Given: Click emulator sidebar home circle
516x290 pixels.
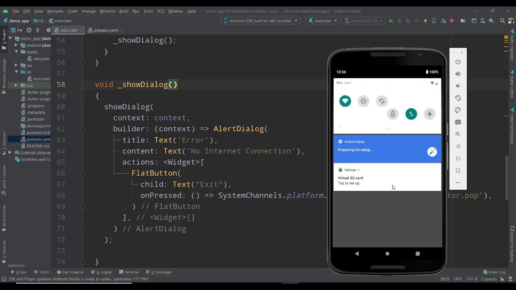Looking at the screenshot, I should [x=458, y=158].
